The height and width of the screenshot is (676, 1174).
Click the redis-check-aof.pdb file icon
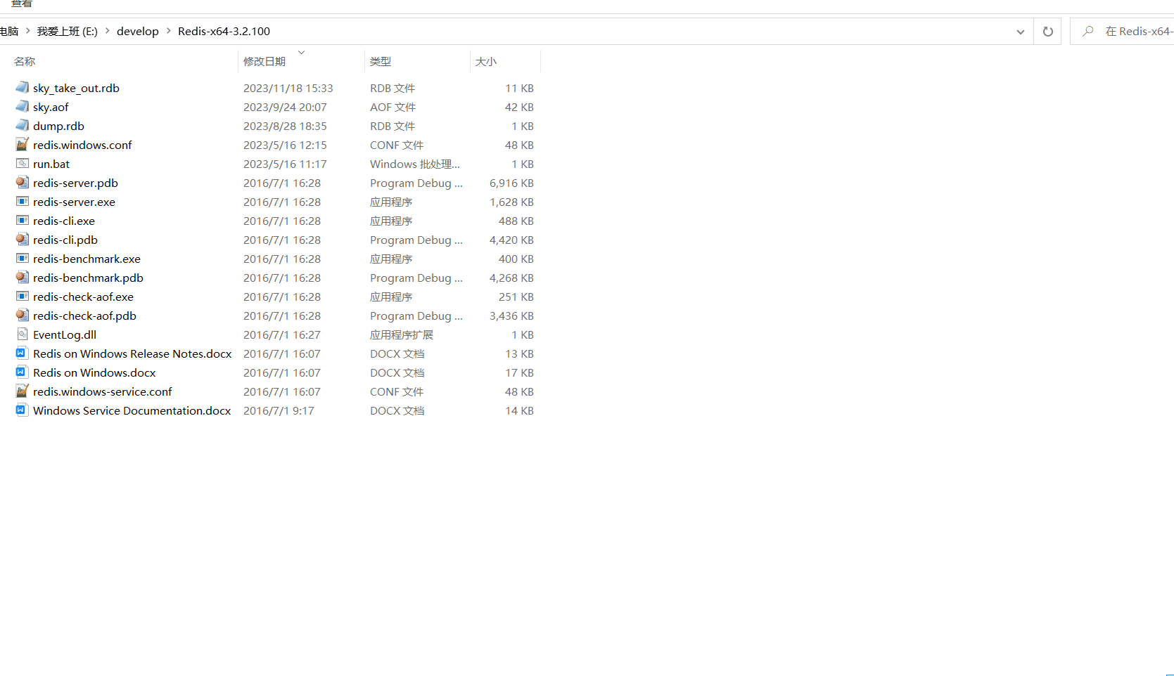(x=23, y=316)
